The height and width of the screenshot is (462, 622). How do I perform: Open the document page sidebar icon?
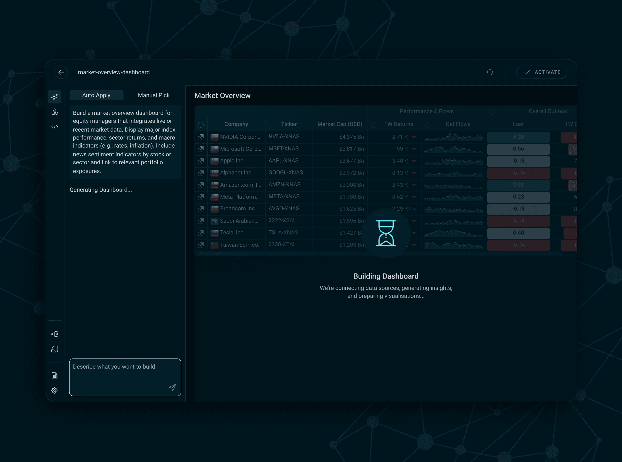pyautogui.click(x=54, y=376)
